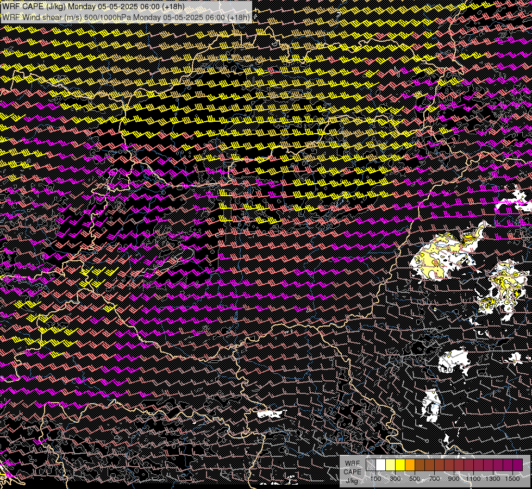Click the 100 contour label on the map
532x489 pixels.
tap(445, 369)
